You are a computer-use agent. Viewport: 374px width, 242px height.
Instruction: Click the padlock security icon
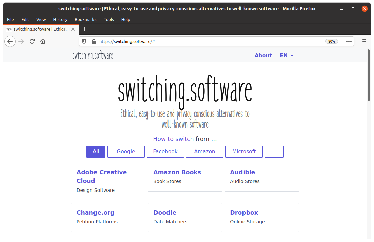93,41
